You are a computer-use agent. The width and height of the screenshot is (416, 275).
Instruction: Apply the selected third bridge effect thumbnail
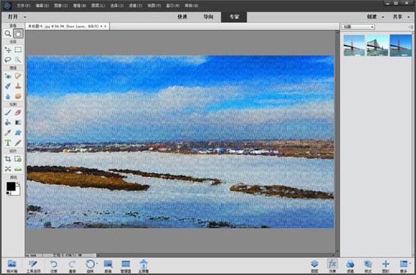coord(401,45)
